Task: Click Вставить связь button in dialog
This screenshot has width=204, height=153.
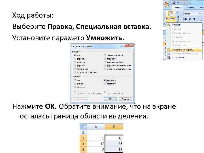Action: (x=80, y=99)
